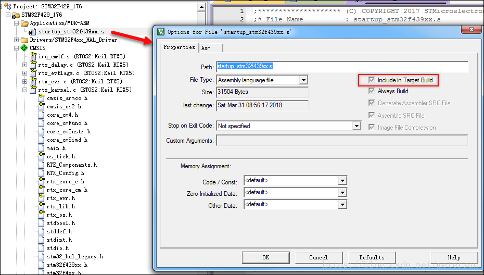484x275 pixels.
Task: Click the green CMSIS component diamond icon
Action: (24, 48)
